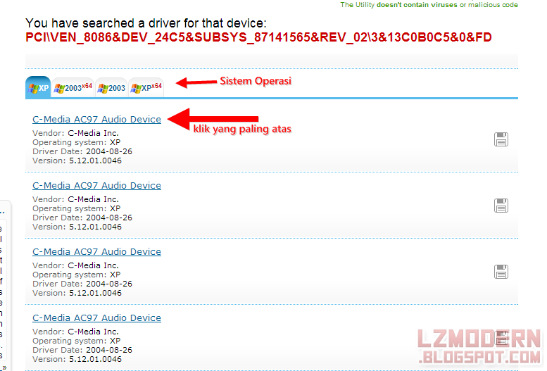The image size is (547, 371).
Task: Click the red PCI\VEN_8086&DEV_24C5 hardware ID text
Action: 258,37
